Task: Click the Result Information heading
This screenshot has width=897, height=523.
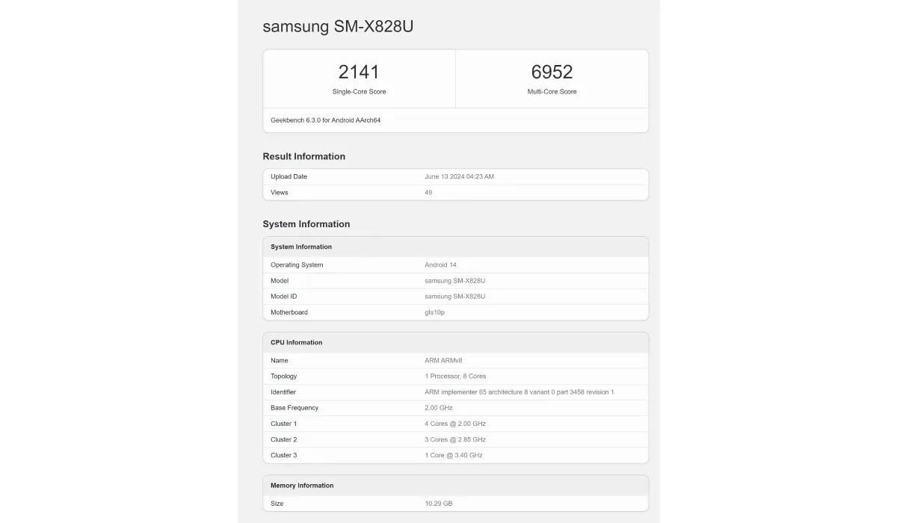Action: [303, 156]
